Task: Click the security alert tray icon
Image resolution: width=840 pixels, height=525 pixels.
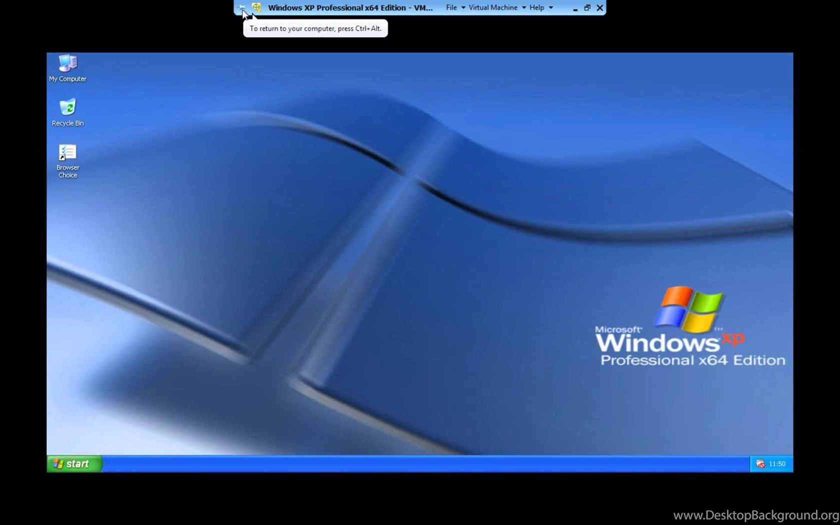Action: coord(760,464)
